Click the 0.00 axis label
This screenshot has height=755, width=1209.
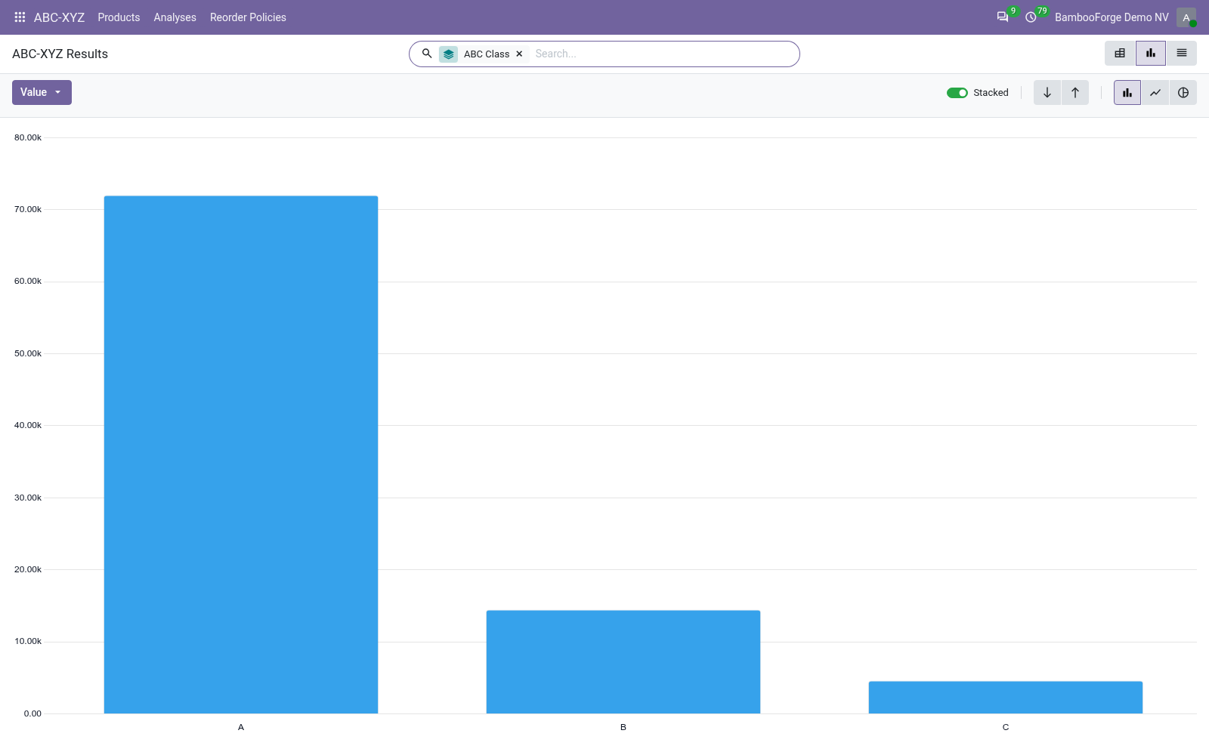[32, 713]
